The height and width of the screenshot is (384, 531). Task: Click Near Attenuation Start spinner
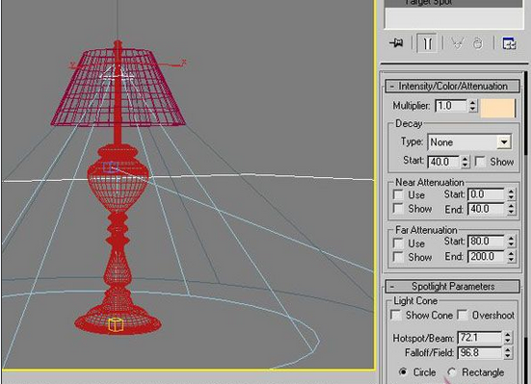(511, 194)
